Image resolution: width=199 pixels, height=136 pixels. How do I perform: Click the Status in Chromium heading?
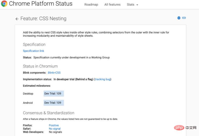click(x=40, y=66)
